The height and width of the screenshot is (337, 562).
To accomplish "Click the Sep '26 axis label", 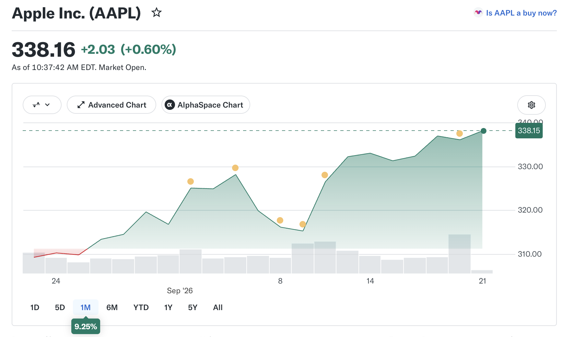I will point(180,291).
